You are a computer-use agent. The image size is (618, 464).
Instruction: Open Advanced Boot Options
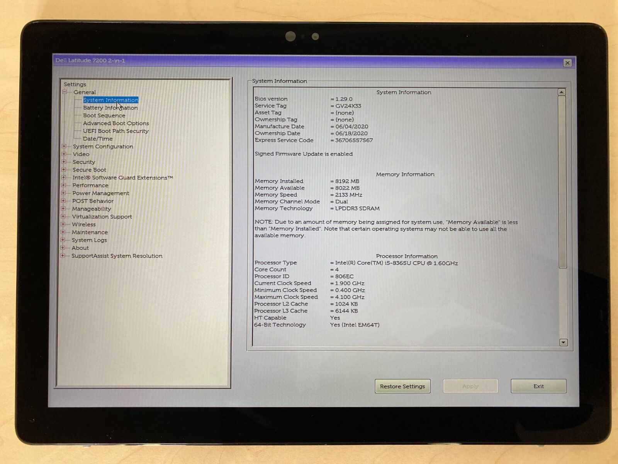coord(116,123)
